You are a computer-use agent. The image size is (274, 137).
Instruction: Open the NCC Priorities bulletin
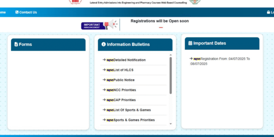click(125, 90)
